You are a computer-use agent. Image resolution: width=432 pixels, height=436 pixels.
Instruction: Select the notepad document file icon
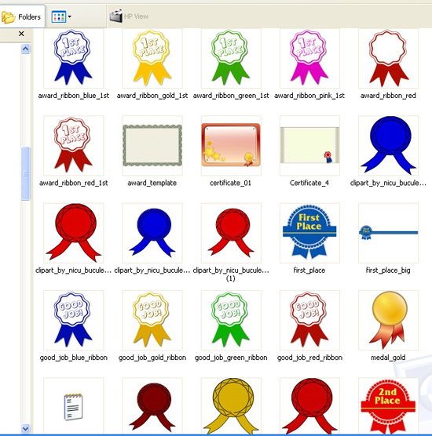[73, 406]
